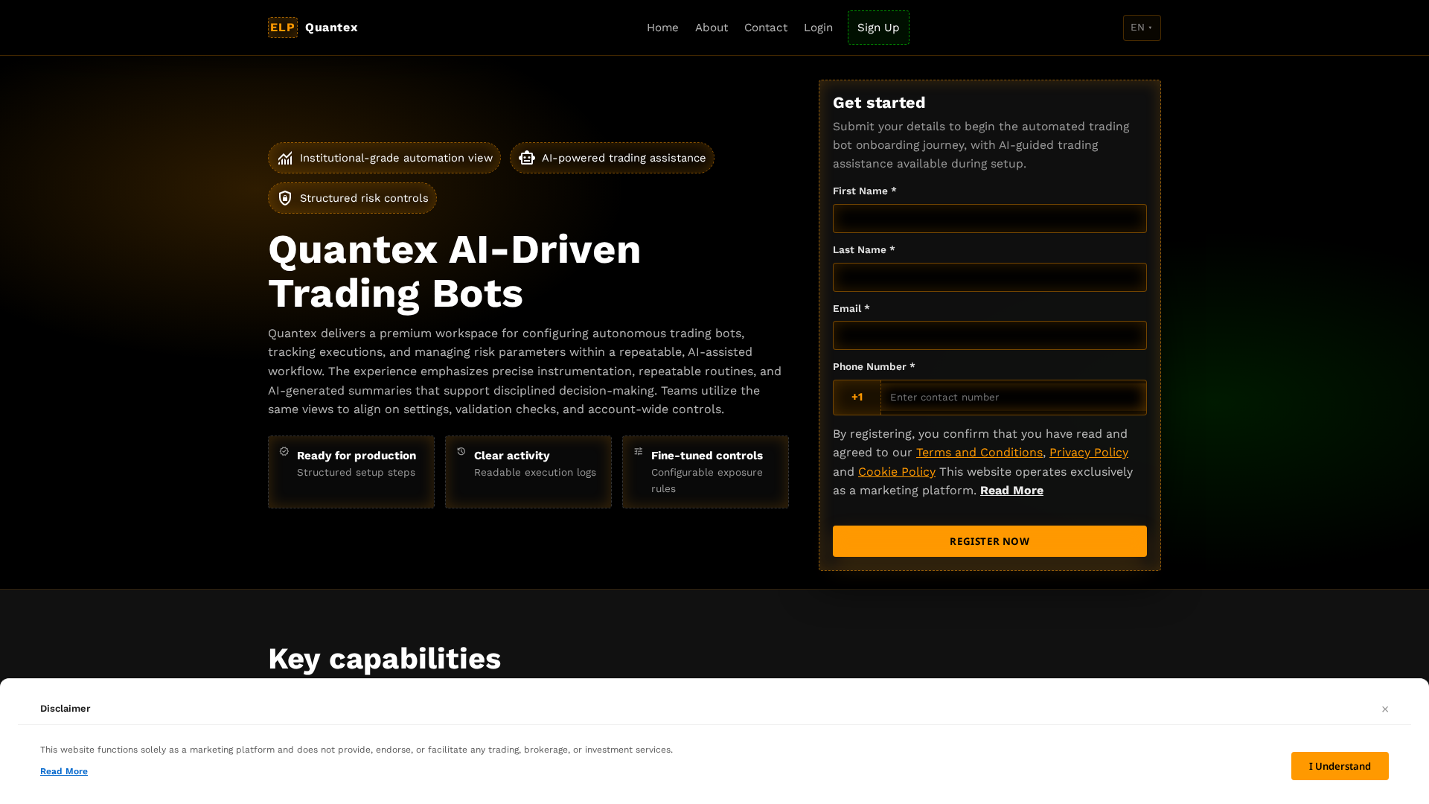Close the Disclaimer banner with the X
Screen dimensions: 1429x804
coord(1385,709)
